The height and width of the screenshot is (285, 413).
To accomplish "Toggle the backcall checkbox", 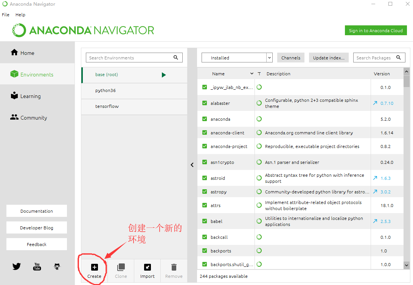I will pos(205,237).
